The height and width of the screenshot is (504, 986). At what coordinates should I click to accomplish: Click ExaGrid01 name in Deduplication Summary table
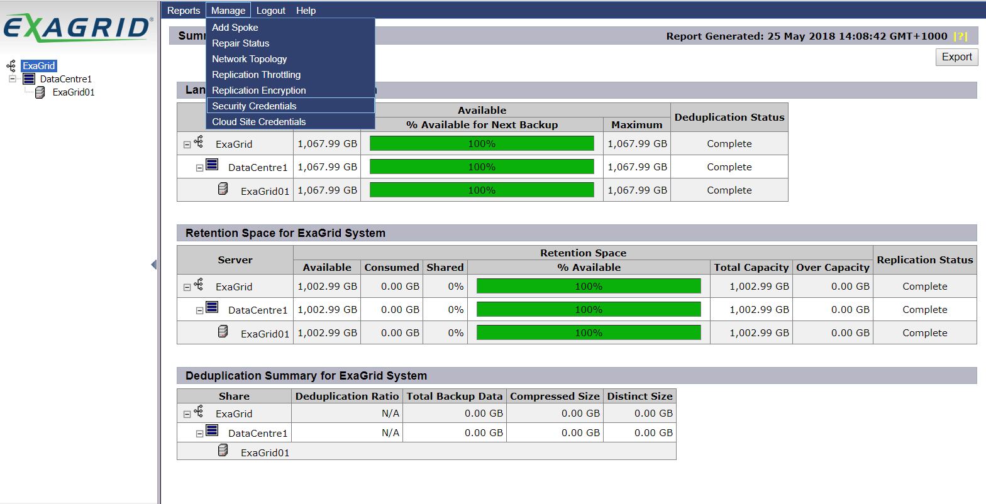265,453
